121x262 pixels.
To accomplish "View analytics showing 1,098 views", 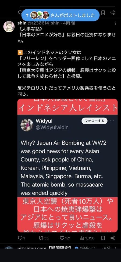I will (x=87, y=238).
